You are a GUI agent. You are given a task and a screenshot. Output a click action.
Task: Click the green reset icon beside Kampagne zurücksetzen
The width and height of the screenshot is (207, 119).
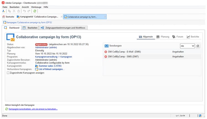(6, 109)
